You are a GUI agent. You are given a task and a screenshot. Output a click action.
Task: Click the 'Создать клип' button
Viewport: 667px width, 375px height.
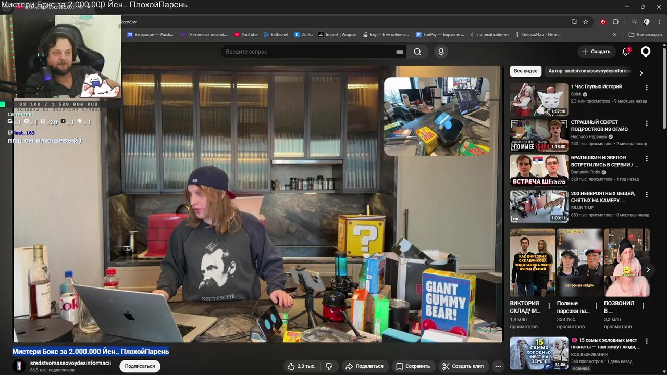(x=463, y=366)
